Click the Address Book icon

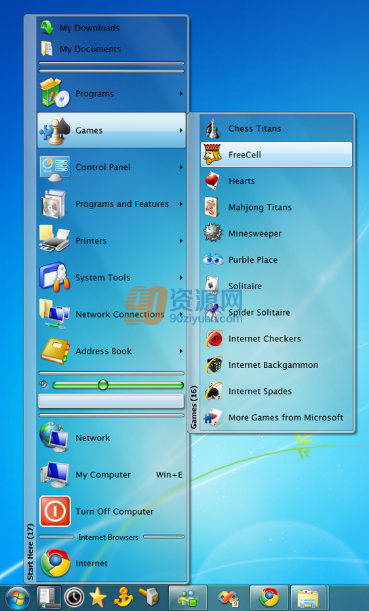pos(55,351)
